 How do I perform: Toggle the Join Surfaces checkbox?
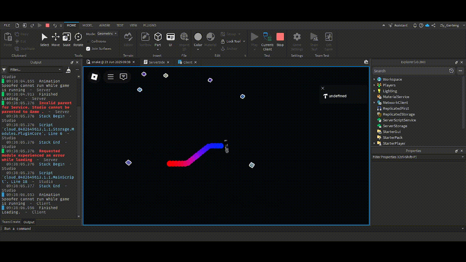pyautogui.click(x=88, y=49)
